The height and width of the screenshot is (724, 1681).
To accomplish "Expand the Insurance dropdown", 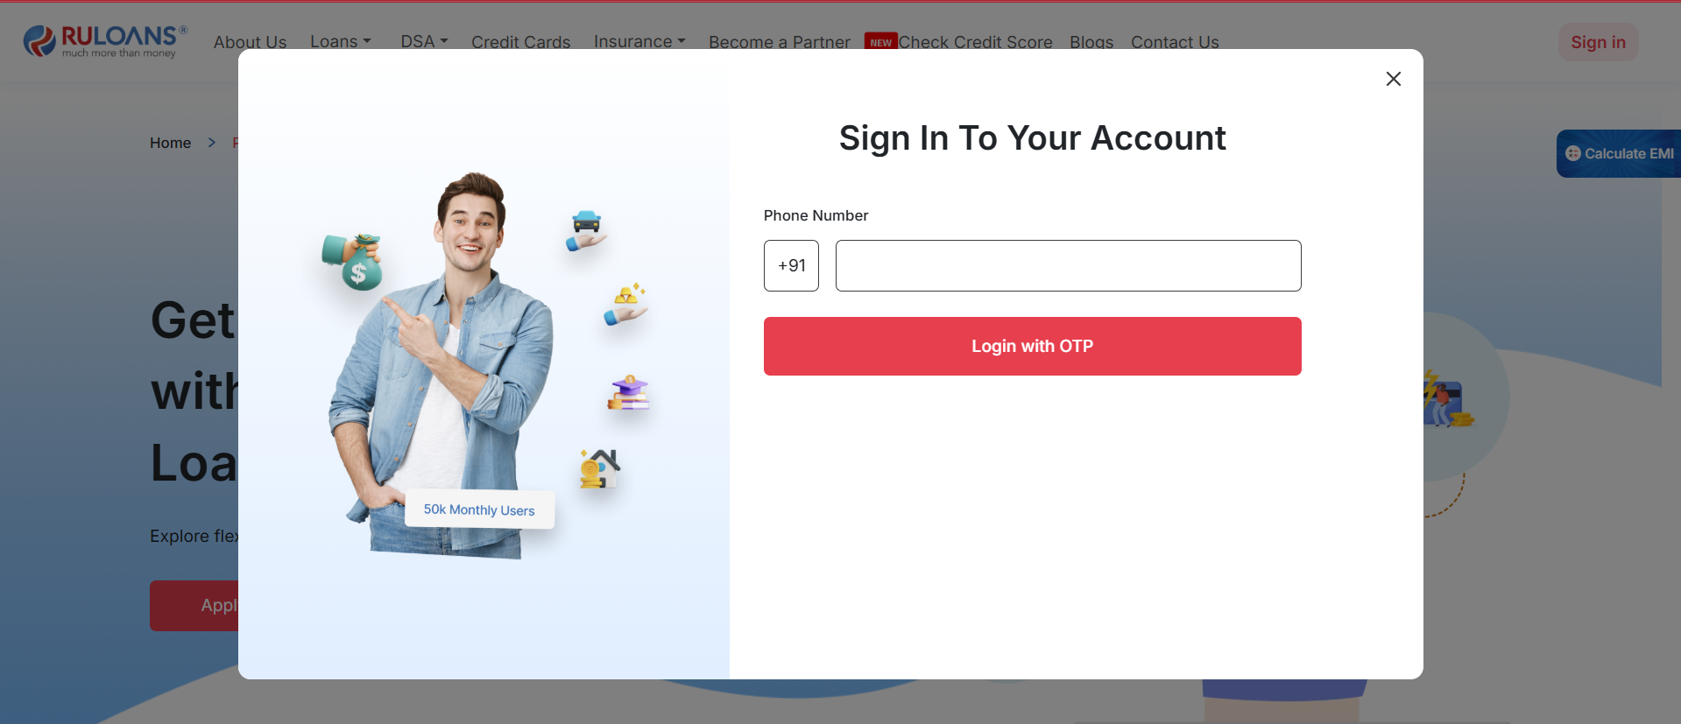I will pyautogui.click(x=639, y=42).
